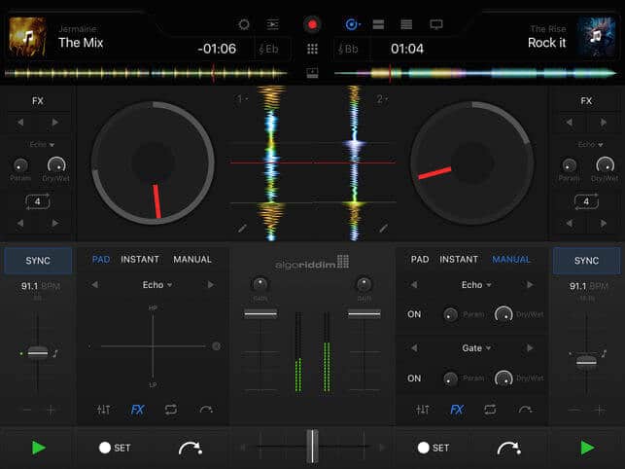Tap the right deck green play button
The height and width of the screenshot is (469, 625).
tap(586, 448)
